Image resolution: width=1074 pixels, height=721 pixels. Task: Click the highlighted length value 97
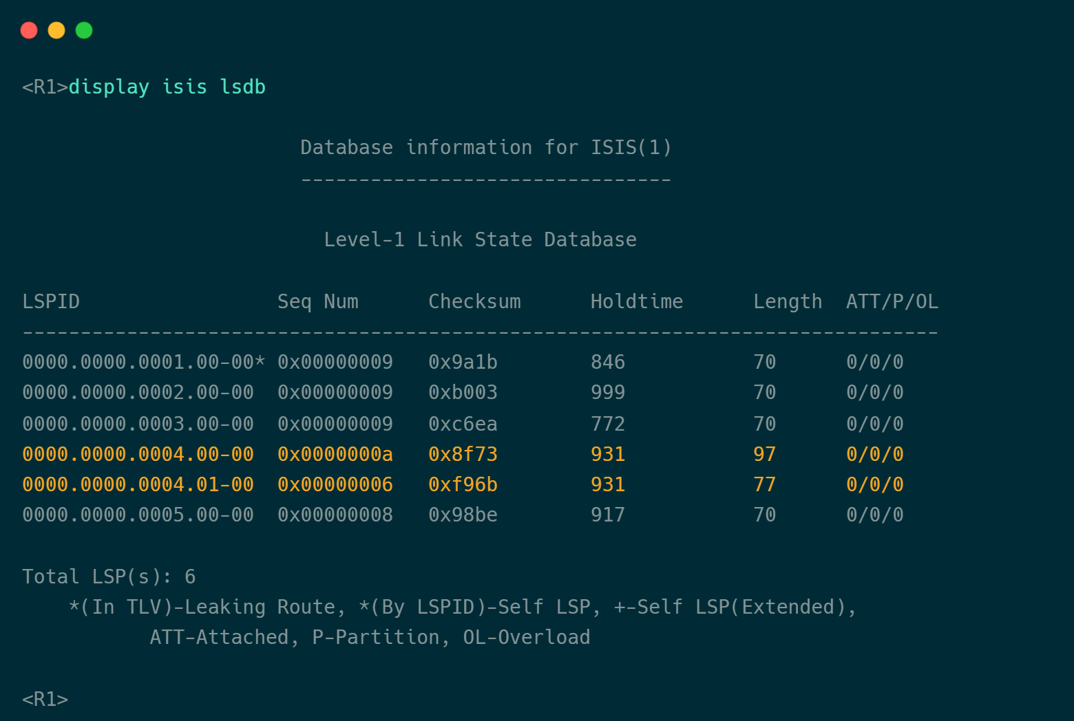764,455
